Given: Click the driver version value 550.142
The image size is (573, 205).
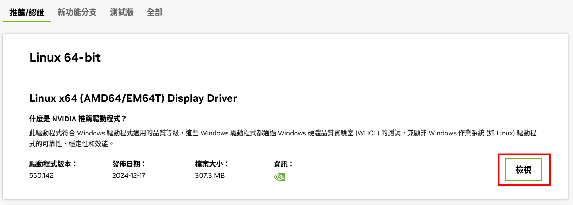Looking at the screenshot, I should click(41, 175).
